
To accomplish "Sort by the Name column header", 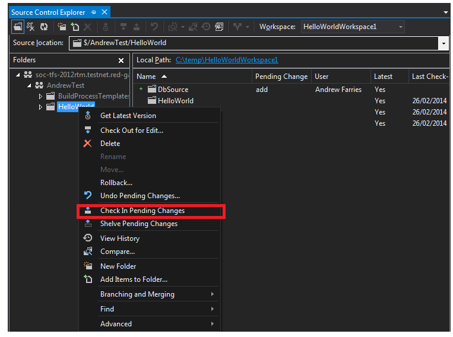I will (x=147, y=77).
